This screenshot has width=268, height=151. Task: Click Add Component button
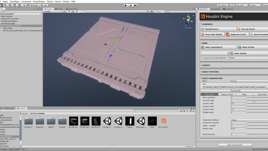(235, 145)
